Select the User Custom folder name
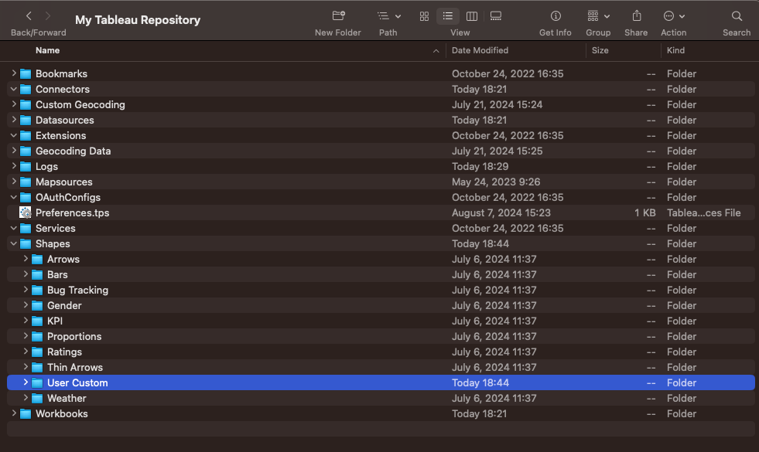This screenshot has width=759, height=452. (77, 383)
